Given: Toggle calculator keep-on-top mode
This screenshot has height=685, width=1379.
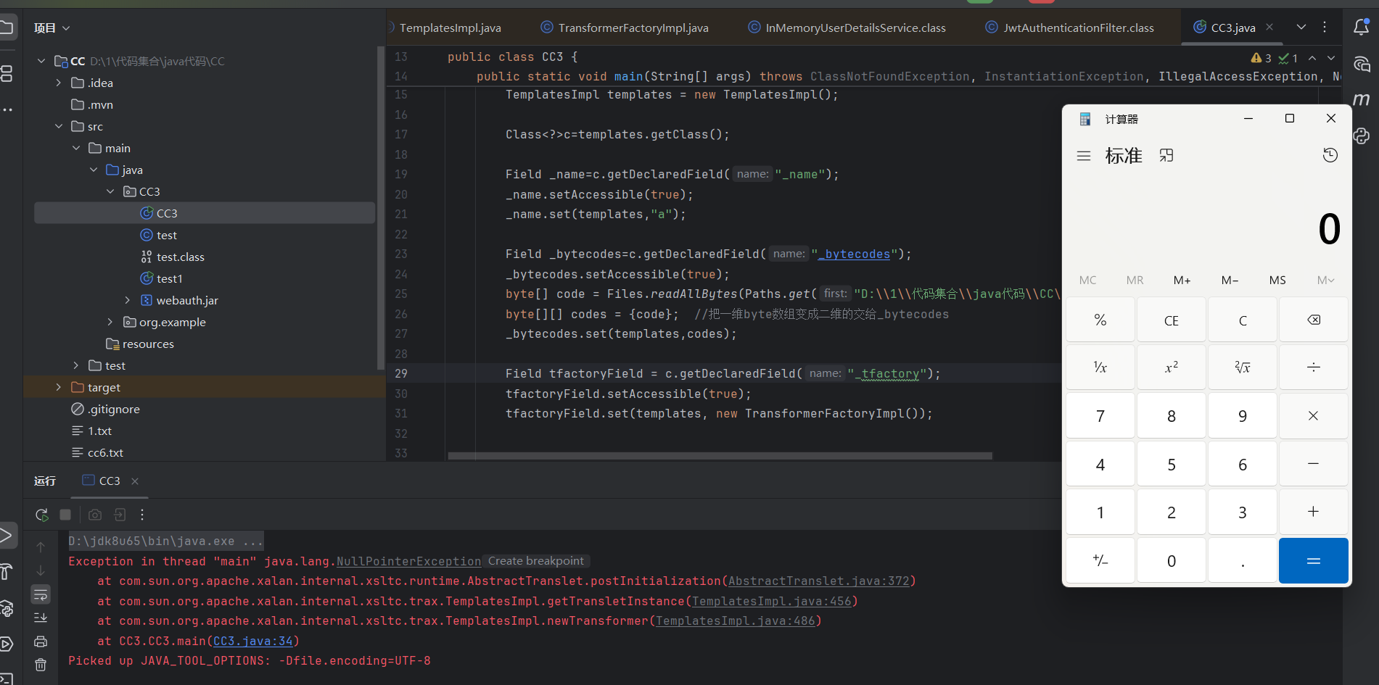Looking at the screenshot, I should [x=1166, y=156].
